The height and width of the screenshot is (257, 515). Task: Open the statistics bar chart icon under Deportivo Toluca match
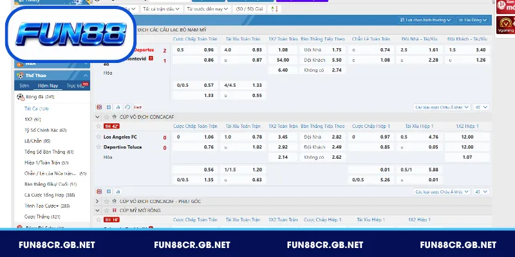(x=118, y=191)
